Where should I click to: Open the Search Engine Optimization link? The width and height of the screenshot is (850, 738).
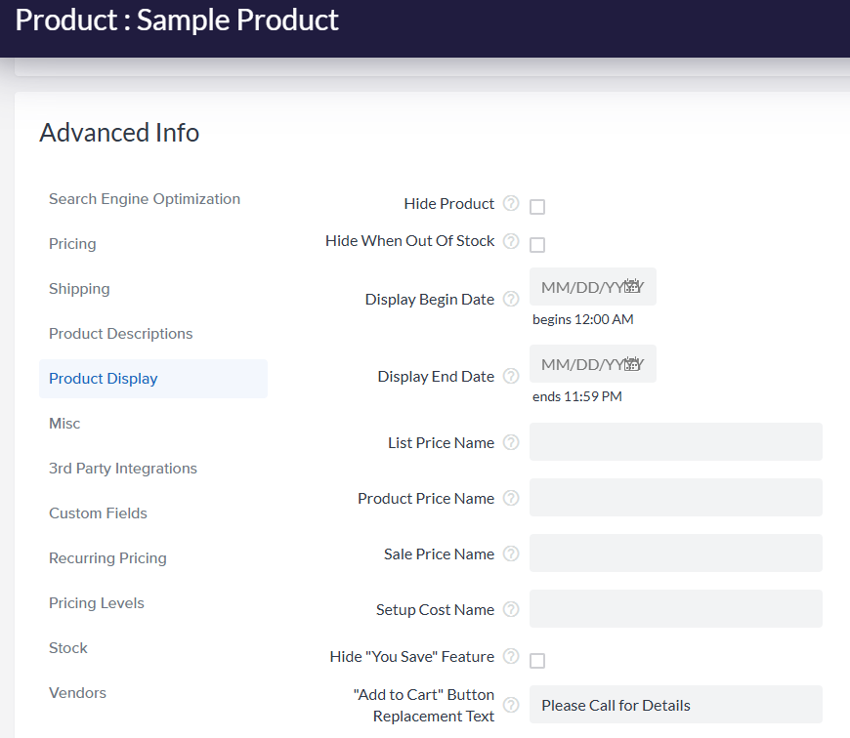tap(144, 198)
